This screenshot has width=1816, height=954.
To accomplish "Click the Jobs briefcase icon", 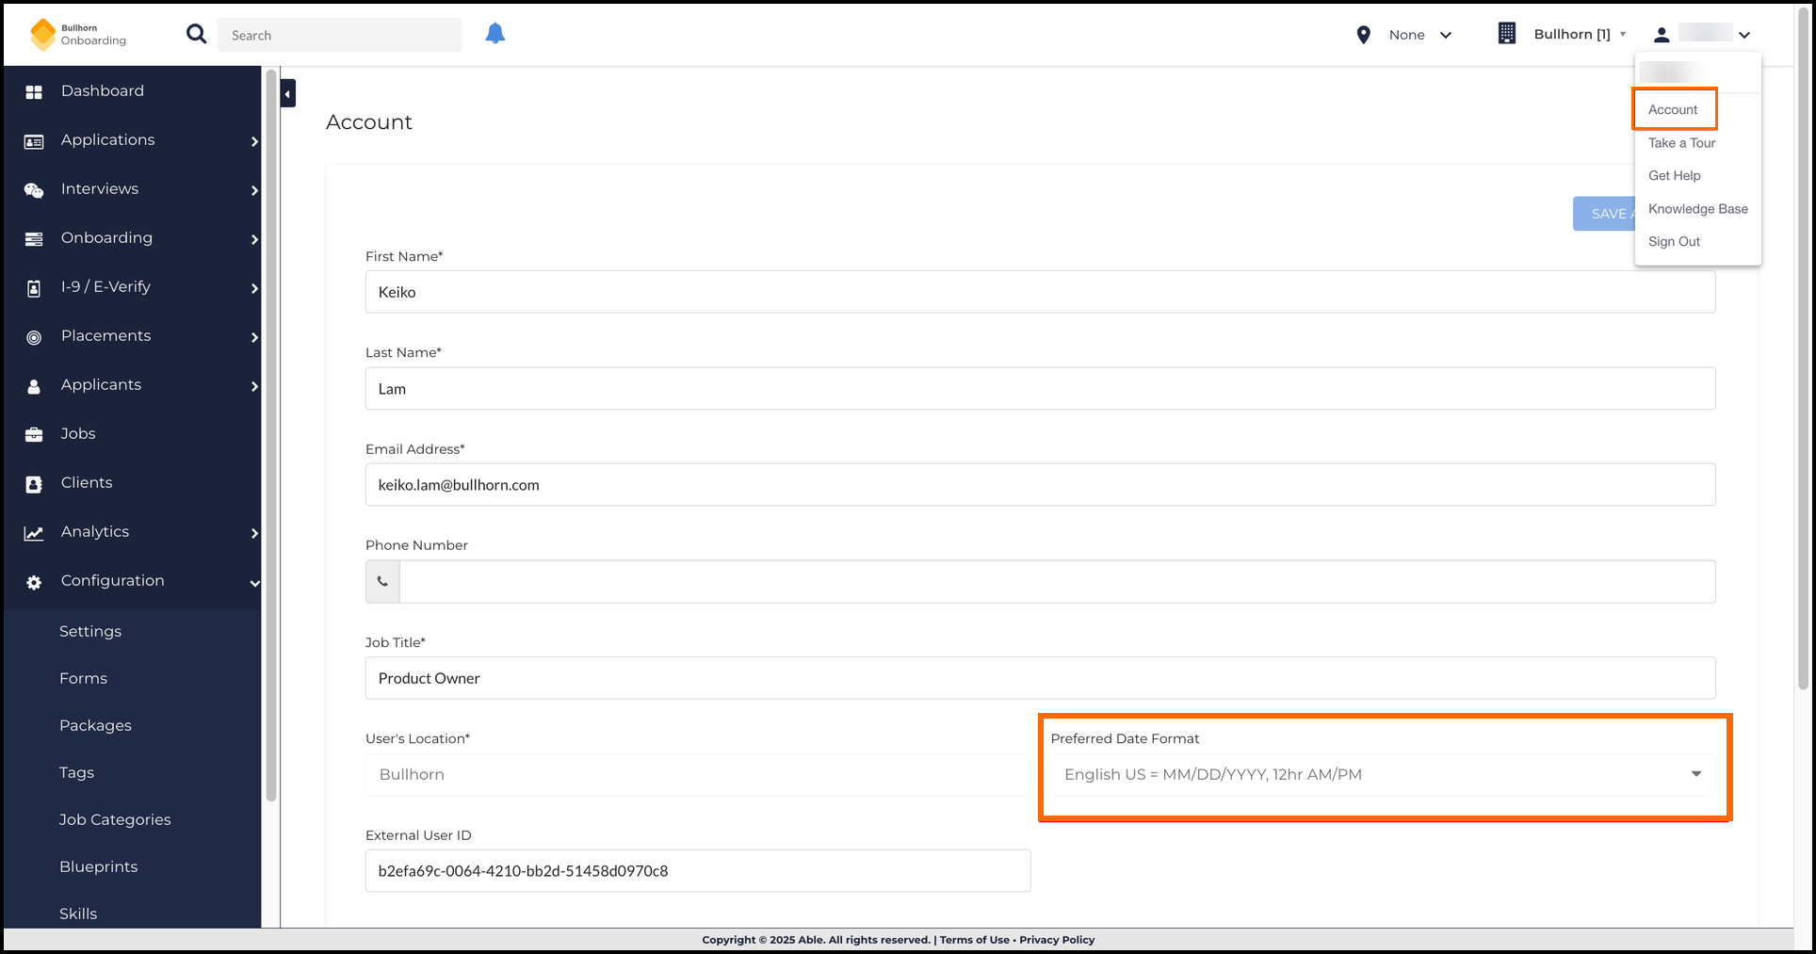I will (34, 434).
